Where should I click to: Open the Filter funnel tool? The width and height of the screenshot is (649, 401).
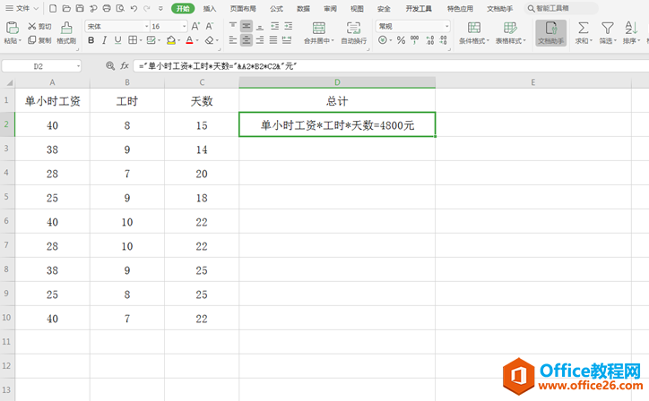607,28
